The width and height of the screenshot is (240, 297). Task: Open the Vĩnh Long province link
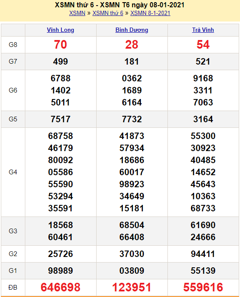coord(61,30)
